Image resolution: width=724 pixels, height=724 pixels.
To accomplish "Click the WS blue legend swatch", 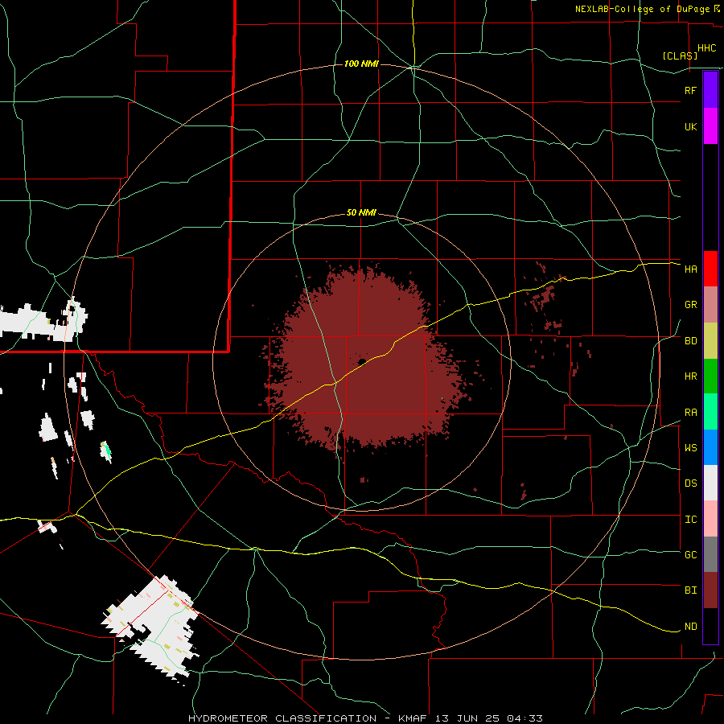I will pos(710,447).
